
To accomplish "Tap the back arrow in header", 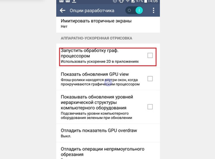I will click(63, 11).
